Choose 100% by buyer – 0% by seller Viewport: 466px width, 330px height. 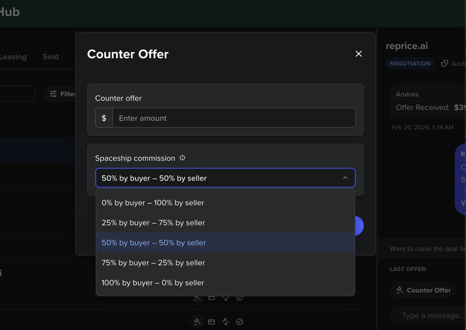tap(225, 283)
